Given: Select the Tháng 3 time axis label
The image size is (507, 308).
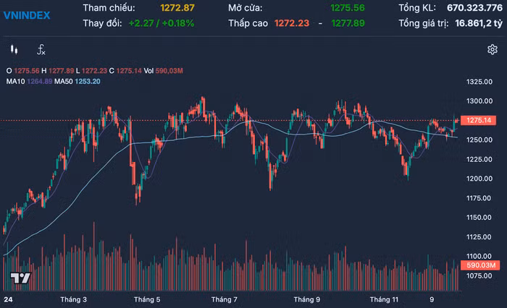Looking at the screenshot, I should click(x=73, y=299).
